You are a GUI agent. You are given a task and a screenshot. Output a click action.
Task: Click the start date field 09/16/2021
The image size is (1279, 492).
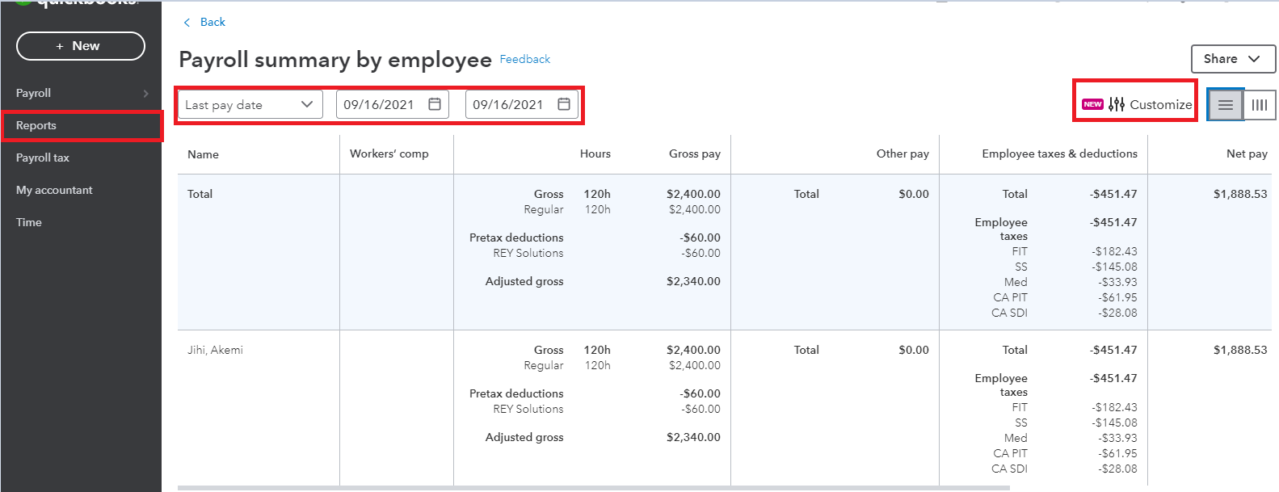click(x=378, y=104)
